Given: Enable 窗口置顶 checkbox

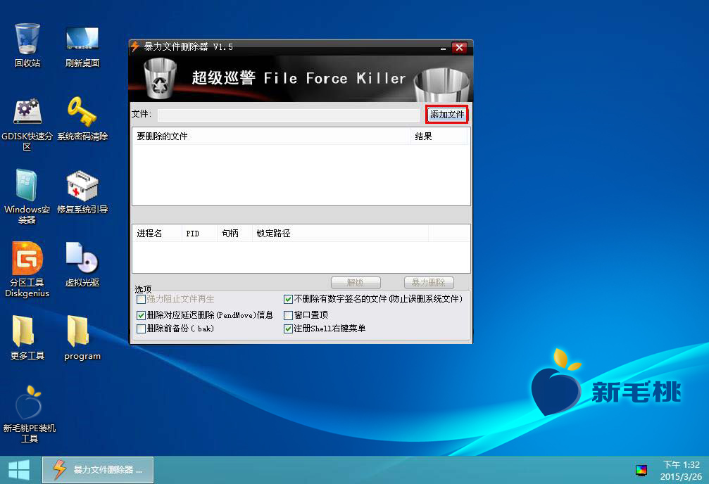Looking at the screenshot, I should [x=288, y=315].
